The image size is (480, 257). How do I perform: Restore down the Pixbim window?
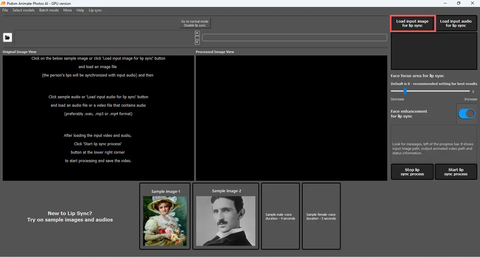point(459,3)
